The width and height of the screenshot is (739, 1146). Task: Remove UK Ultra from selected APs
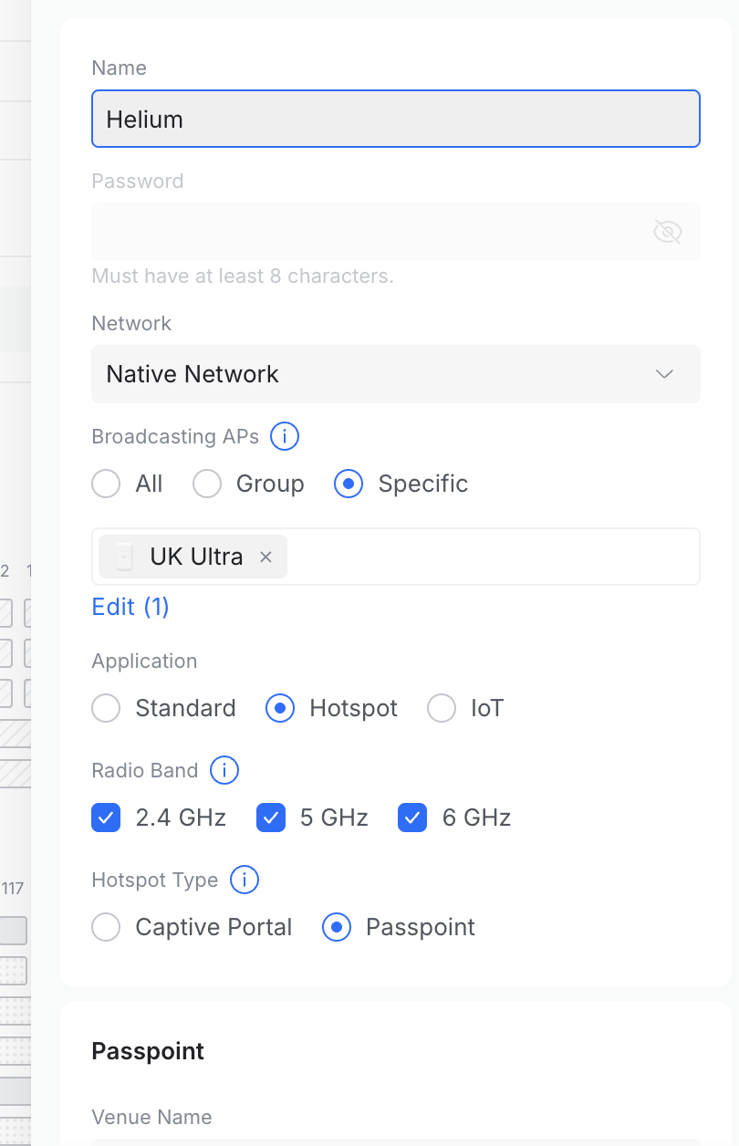point(265,557)
